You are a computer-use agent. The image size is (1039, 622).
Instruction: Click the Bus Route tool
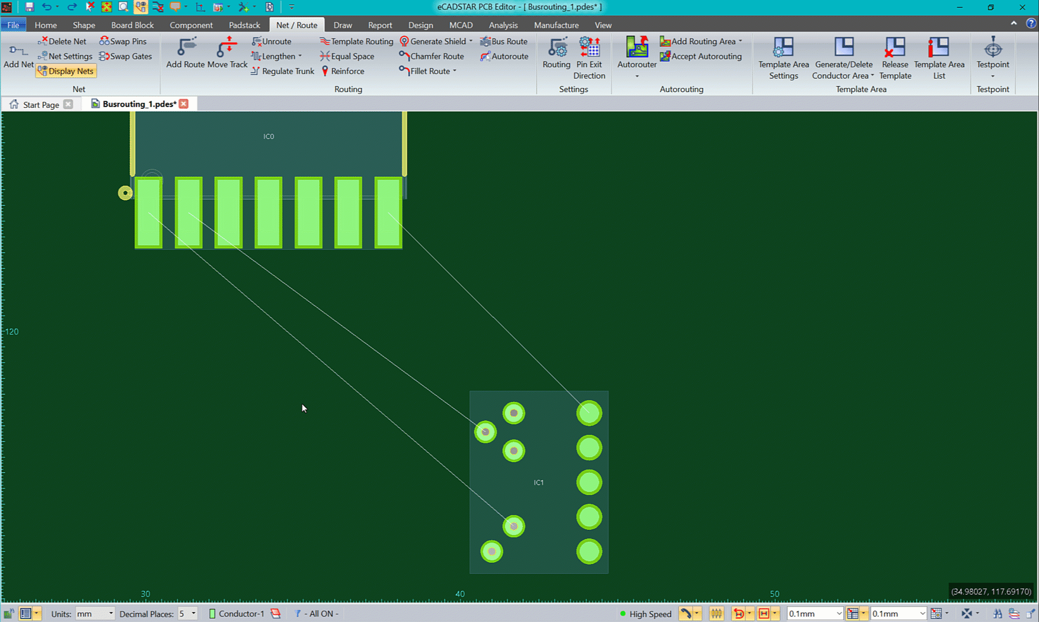[504, 41]
